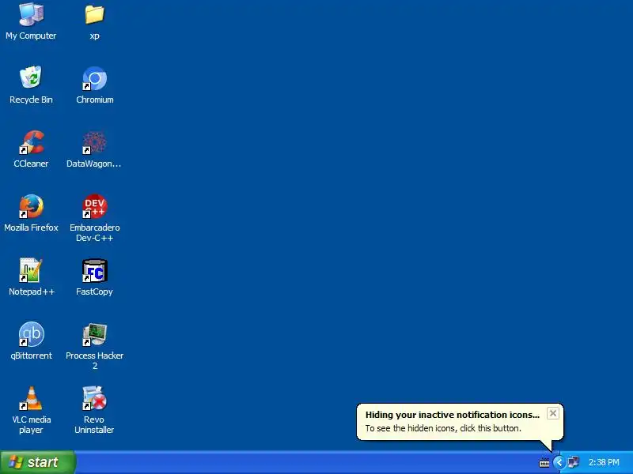Screen dimensions: 633x474
Task: Click the 'Embarcadero Dev-C++' icon label
Action: pyautogui.click(x=94, y=232)
